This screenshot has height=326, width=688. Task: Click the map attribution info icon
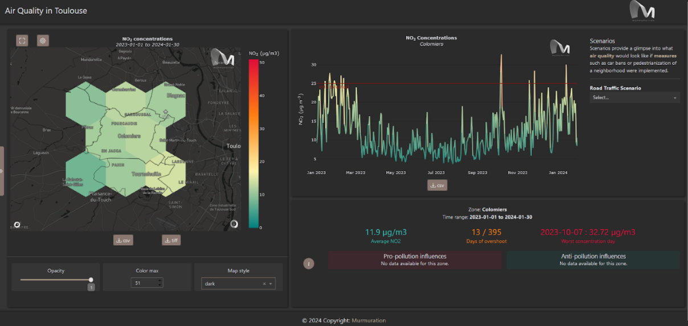click(x=234, y=224)
